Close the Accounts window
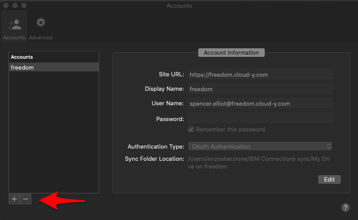The image size is (358, 220). 6,6
